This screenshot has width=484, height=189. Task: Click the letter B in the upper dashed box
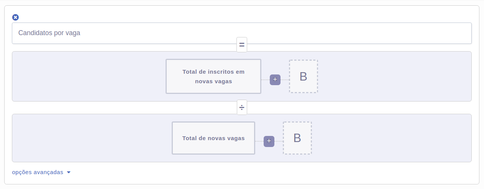tap(304, 76)
